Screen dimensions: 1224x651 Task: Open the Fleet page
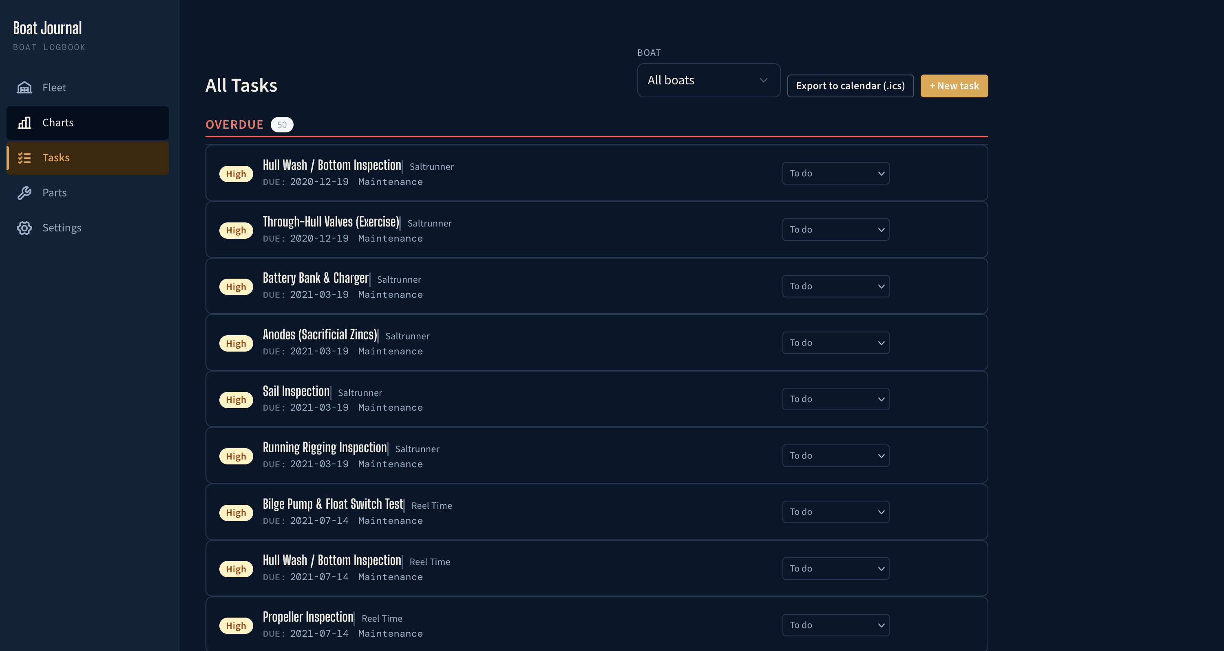pyautogui.click(x=87, y=87)
